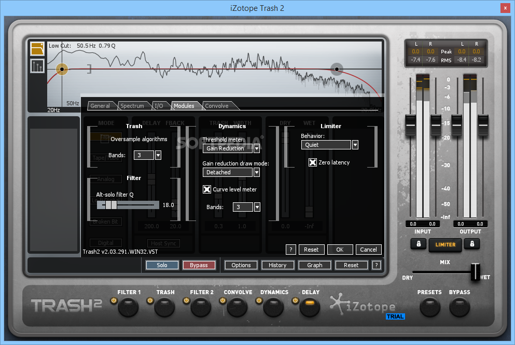This screenshot has width=515, height=345.
Task: Confirm options with OK button
Action: click(340, 250)
